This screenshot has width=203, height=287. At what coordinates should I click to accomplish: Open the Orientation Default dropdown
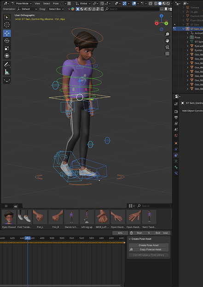(27, 9)
